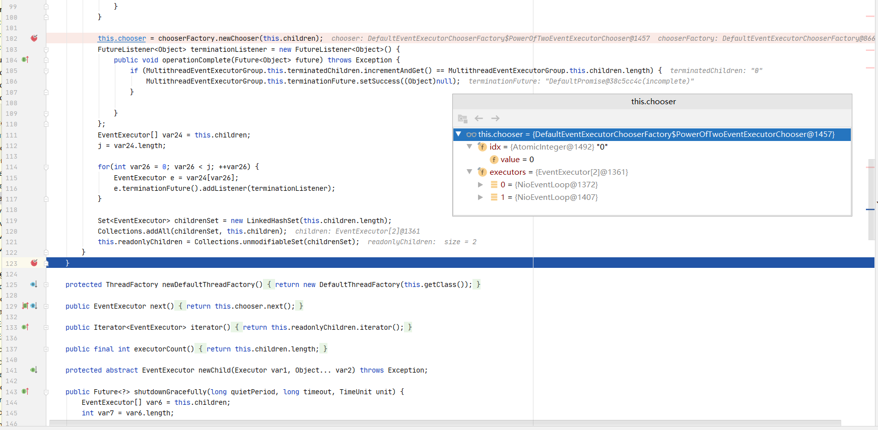Collapse the for loop fold on line 114
The width and height of the screenshot is (878, 430).
point(46,167)
